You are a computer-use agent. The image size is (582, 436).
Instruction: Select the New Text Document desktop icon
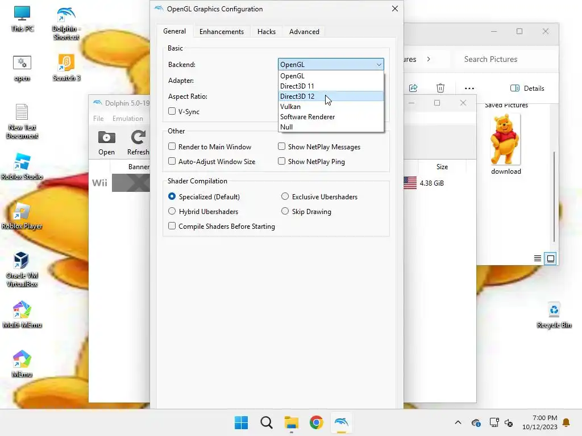(x=22, y=121)
